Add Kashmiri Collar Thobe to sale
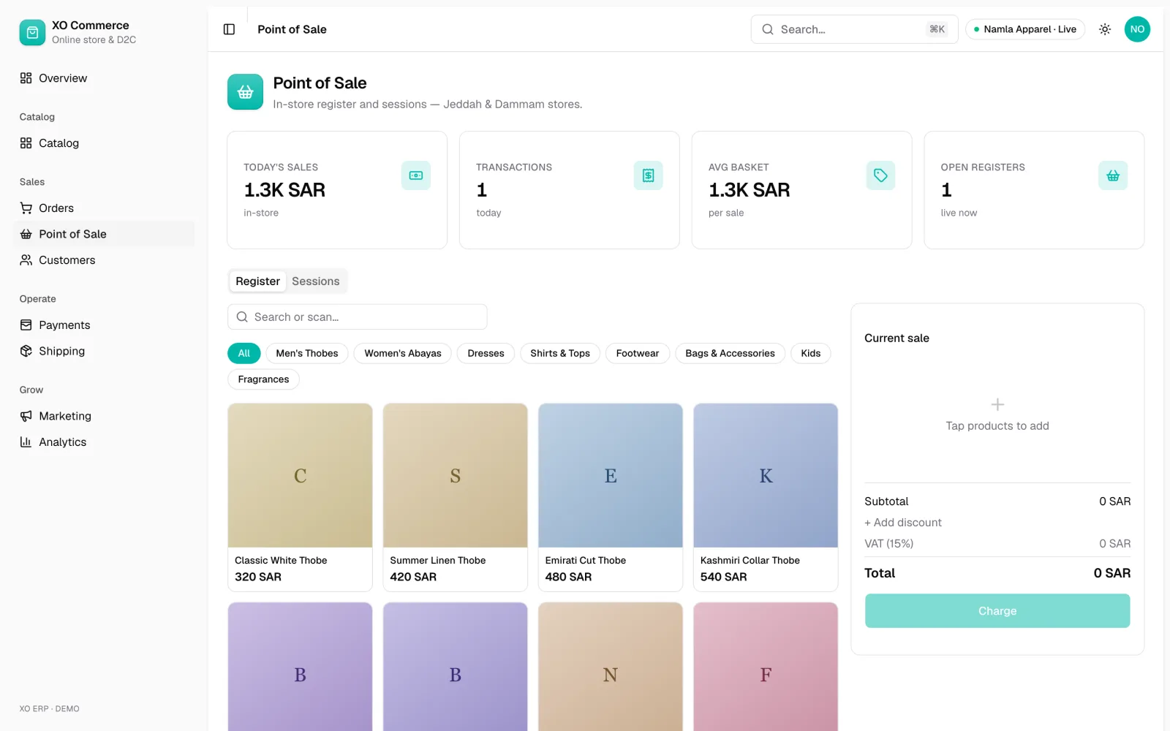Image resolution: width=1170 pixels, height=731 pixels. click(766, 497)
